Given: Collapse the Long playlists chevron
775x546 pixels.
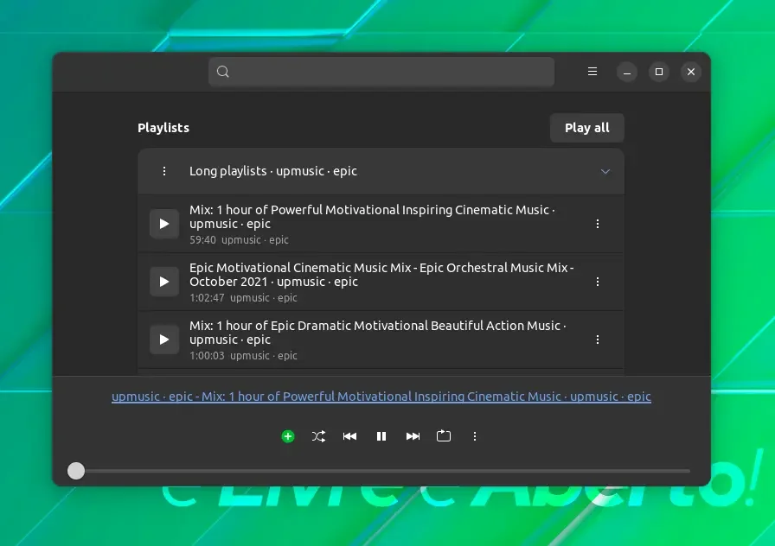Looking at the screenshot, I should click(605, 171).
